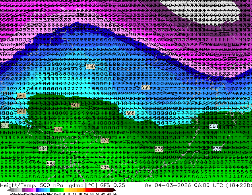Pick the dark purple legend swatch near -42
The width and height of the screenshot is (252, 195).
(23, 190)
